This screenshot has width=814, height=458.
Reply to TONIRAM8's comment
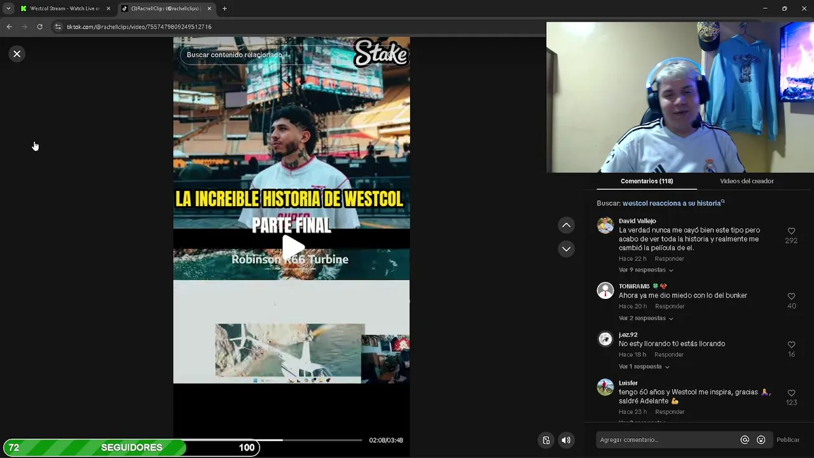[669, 307]
